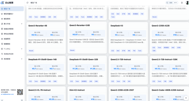Click the refresh icon beside 模型广场 header
Screen dimensions: 189x101
click(x=27, y=3)
